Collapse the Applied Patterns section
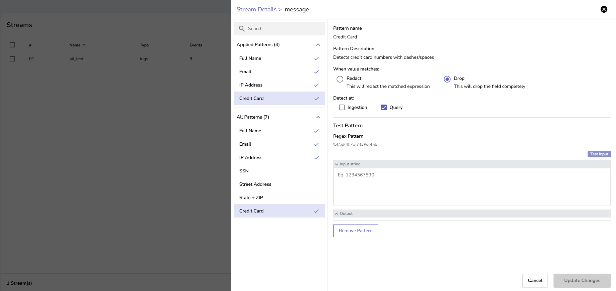 318,45
